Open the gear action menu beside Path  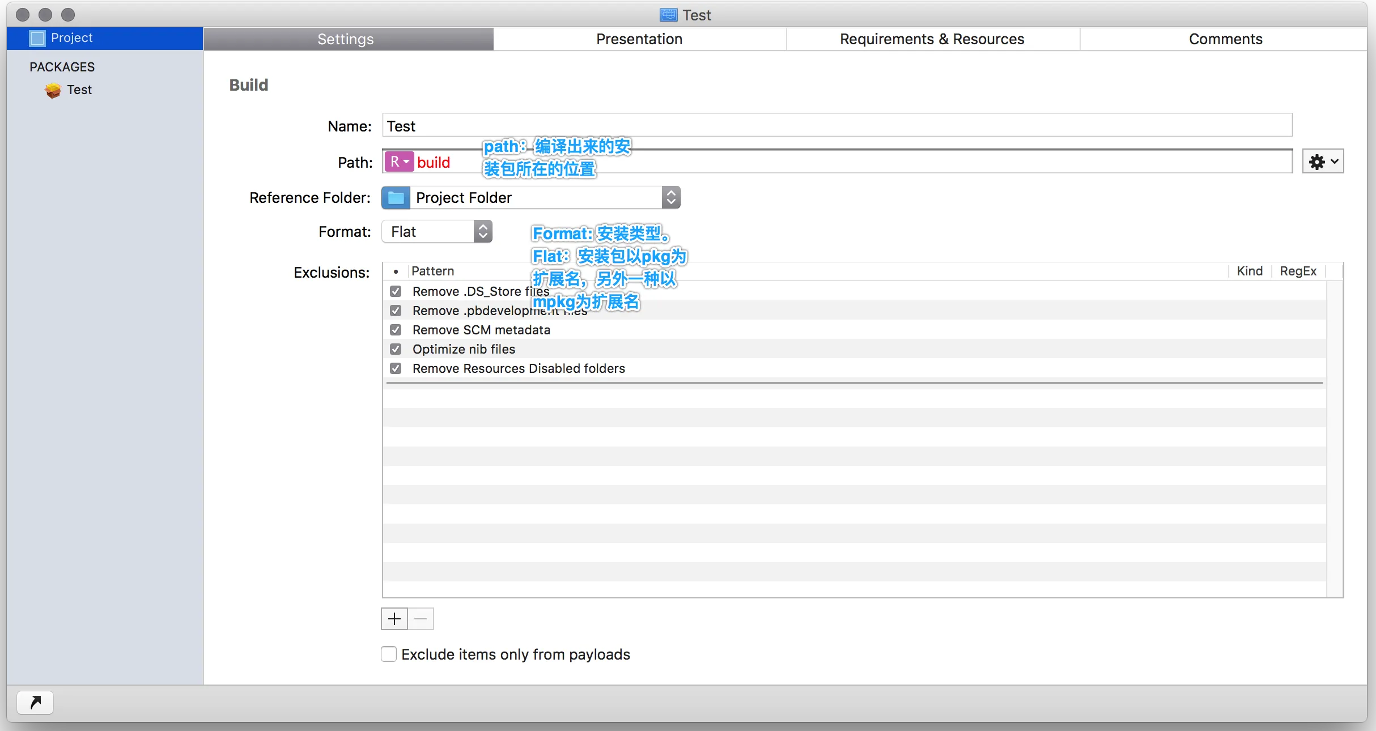[1322, 162]
